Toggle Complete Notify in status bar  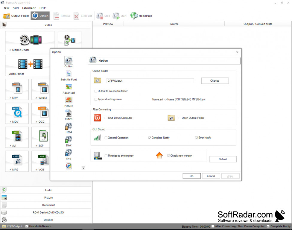pos(268,226)
